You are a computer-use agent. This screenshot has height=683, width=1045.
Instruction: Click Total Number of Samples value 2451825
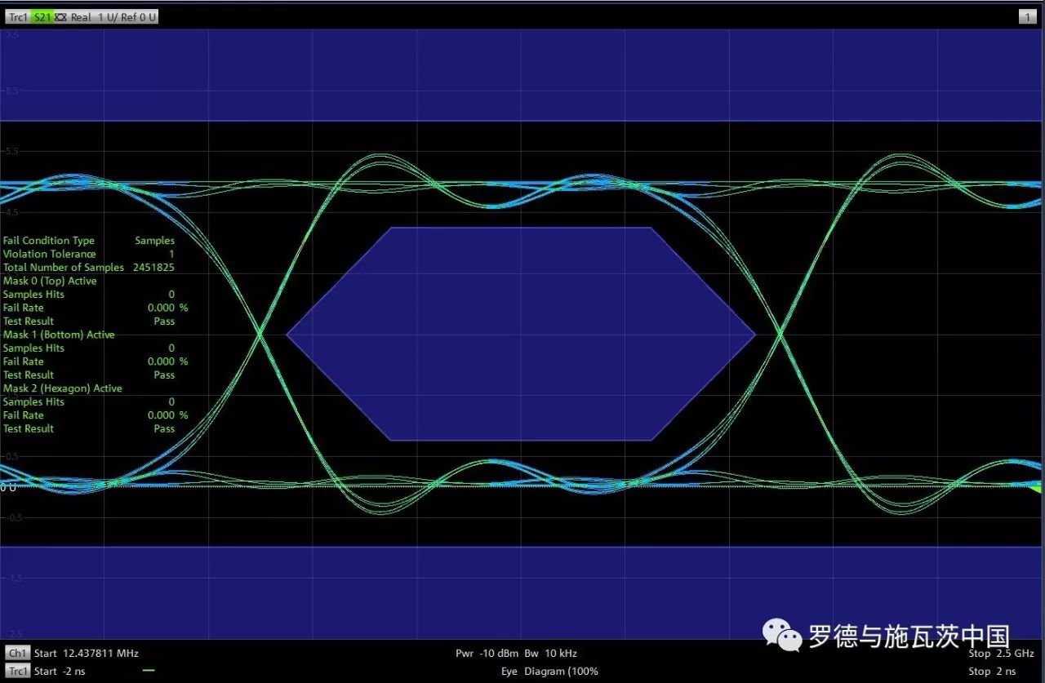click(153, 268)
